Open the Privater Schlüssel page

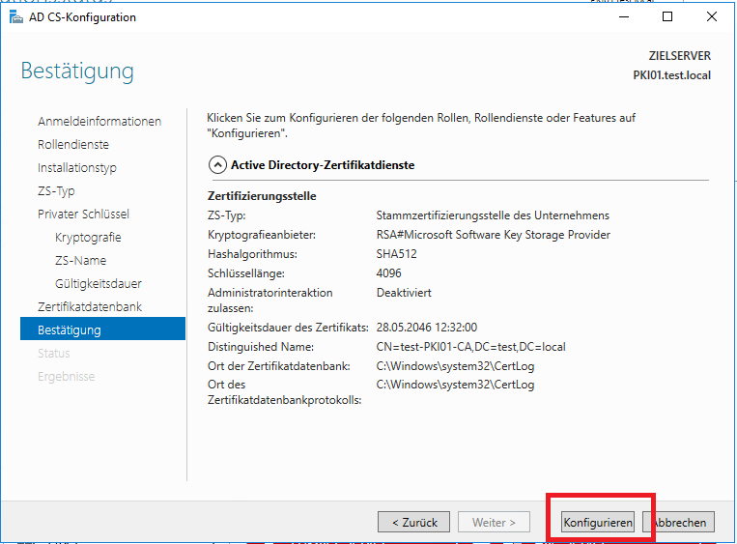pos(83,215)
